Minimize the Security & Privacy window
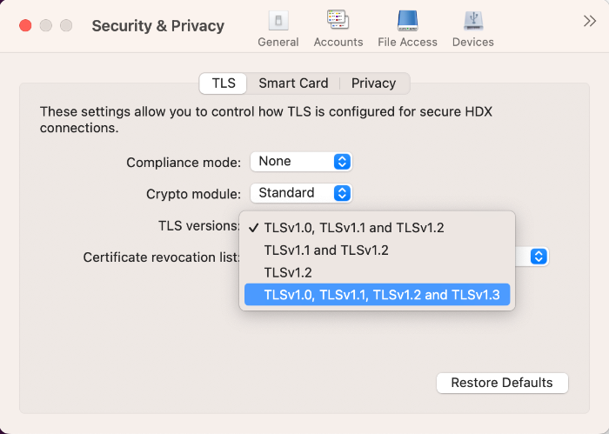The image size is (609, 434). (45, 26)
